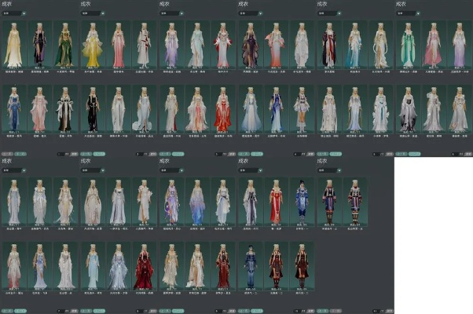Viewport: 473px width, 314px height.
Task: Select the dark red gown in the second bottom panel
Action: (x=142, y=267)
